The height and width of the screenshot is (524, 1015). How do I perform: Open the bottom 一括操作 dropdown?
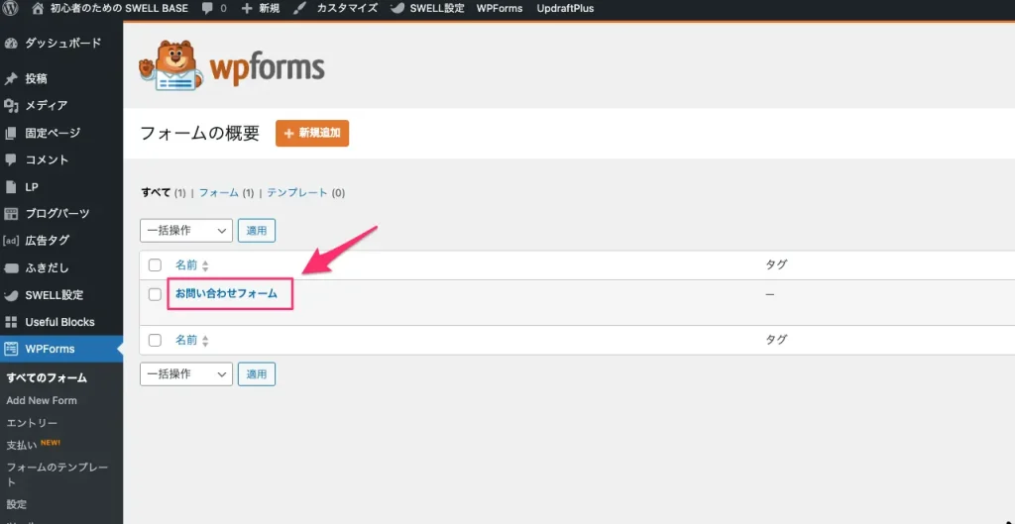pyautogui.click(x=186, y=373)
